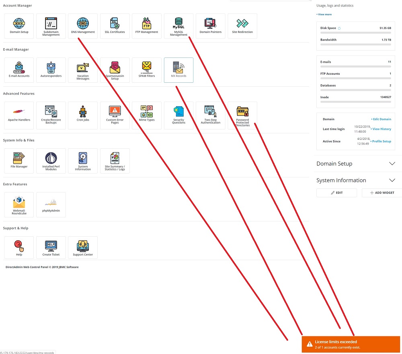Screen dimensions: 402x354
Task: Open SSL Certificates
Action: (115, 26)
